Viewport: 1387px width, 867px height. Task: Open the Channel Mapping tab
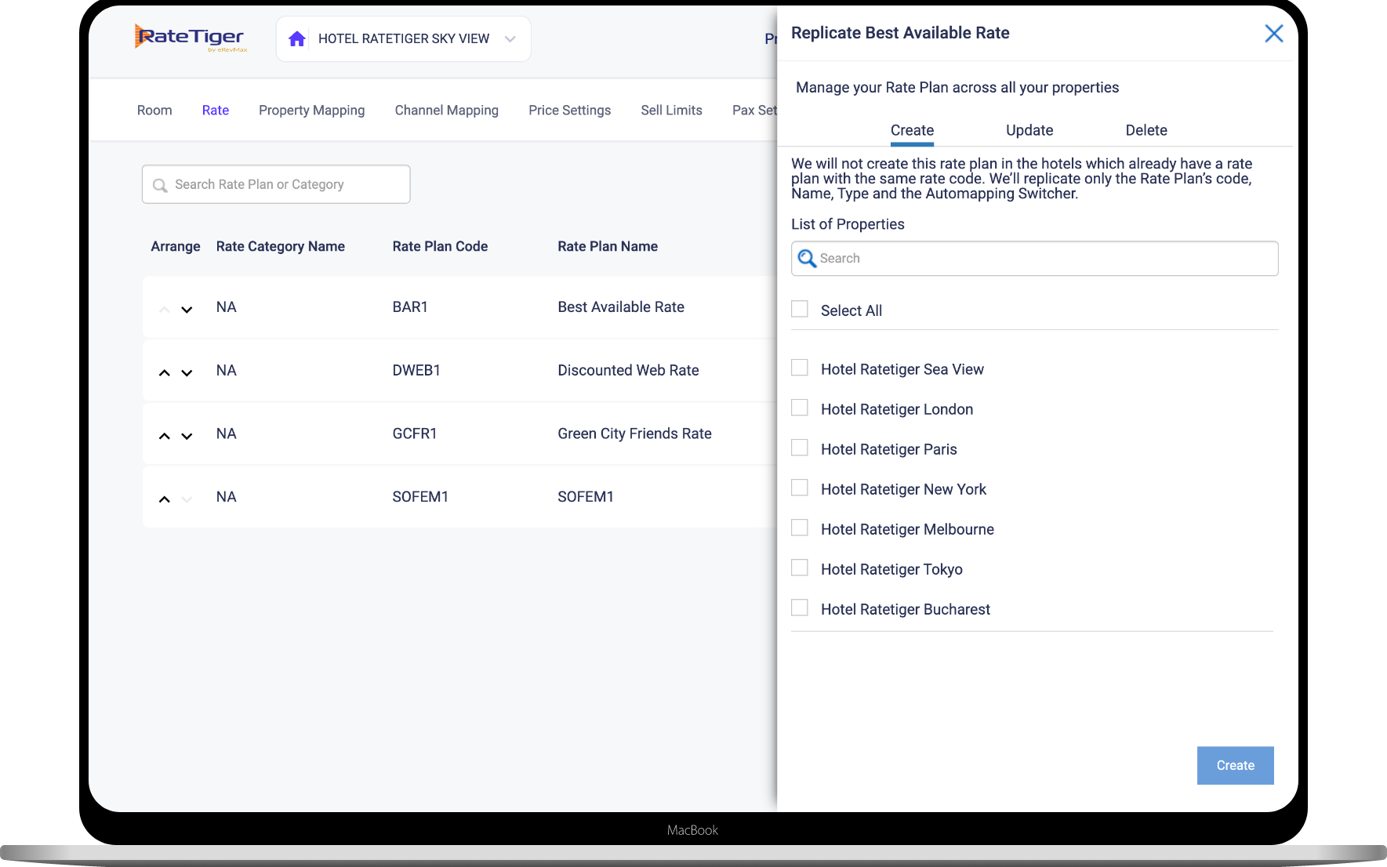(x=447, y=111)
